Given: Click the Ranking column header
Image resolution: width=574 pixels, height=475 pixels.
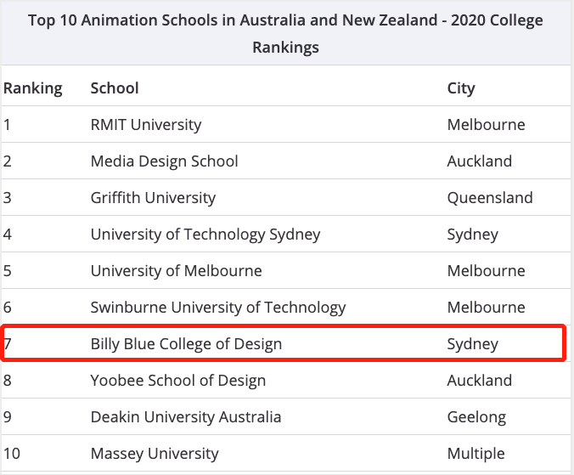Looking at the screenshot, I should click(x=33, y=88).
